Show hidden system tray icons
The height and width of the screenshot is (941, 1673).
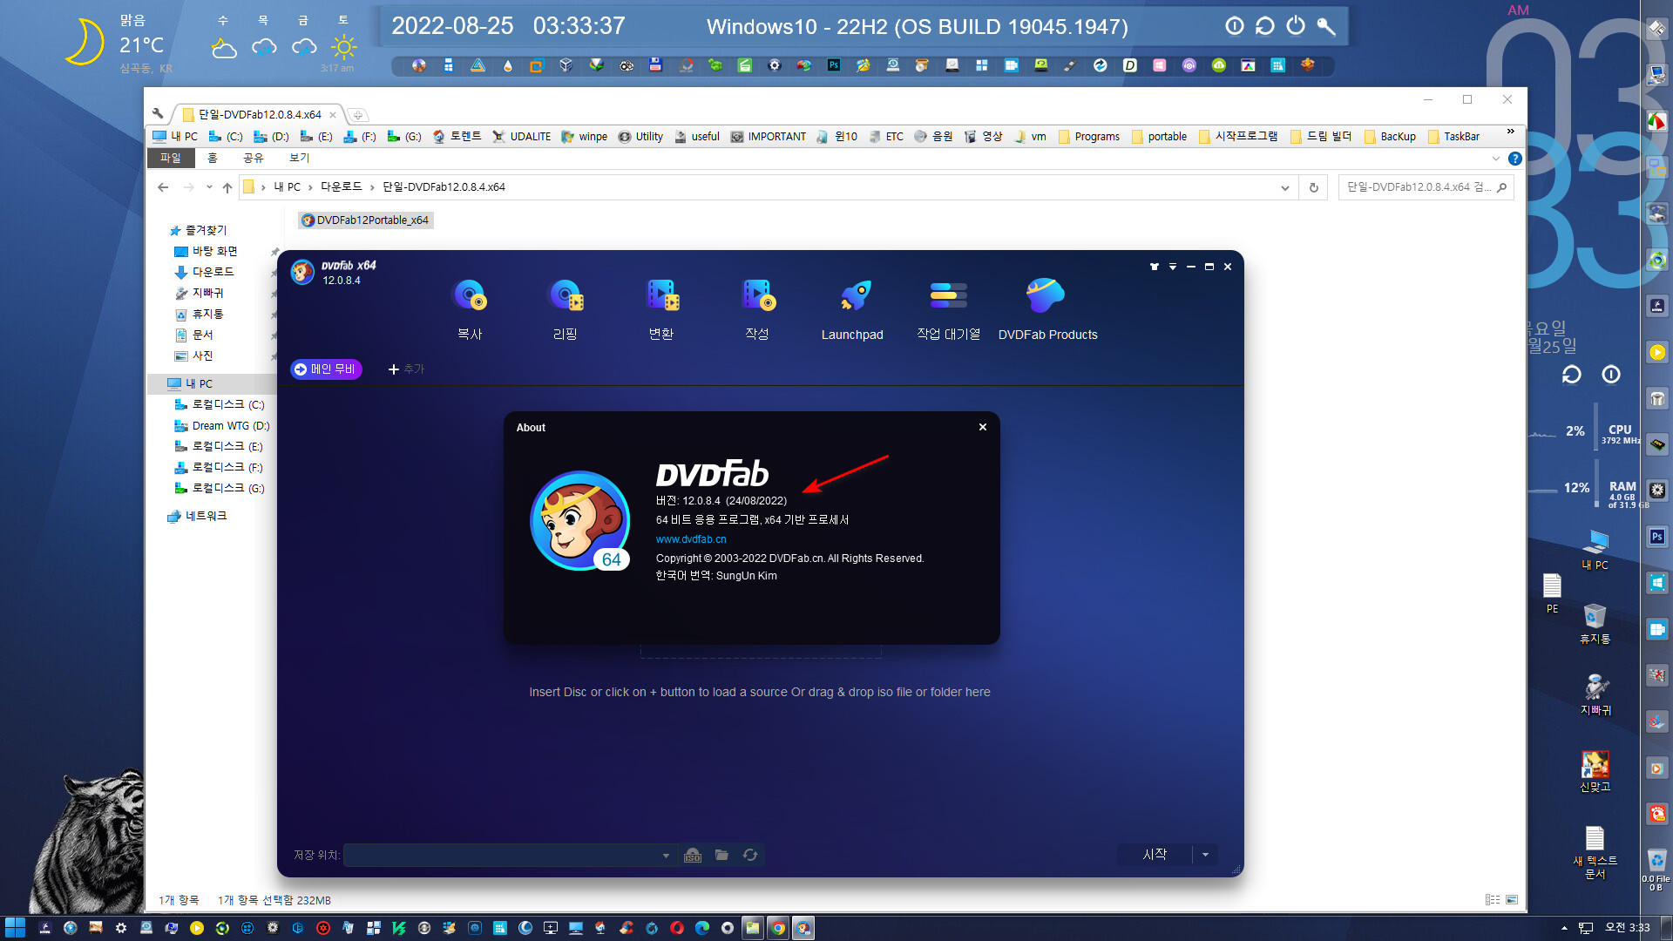1564,928
